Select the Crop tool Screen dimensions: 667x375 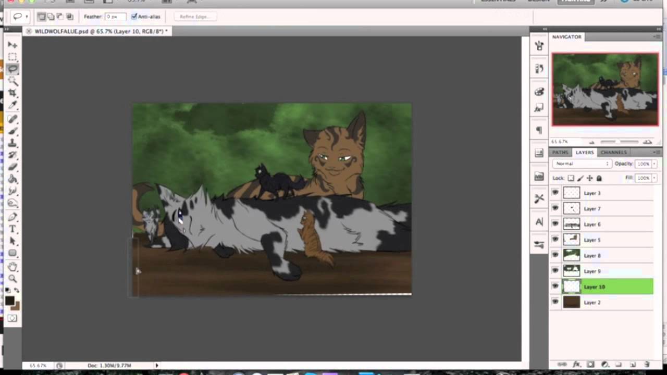(x=13, y=93)
